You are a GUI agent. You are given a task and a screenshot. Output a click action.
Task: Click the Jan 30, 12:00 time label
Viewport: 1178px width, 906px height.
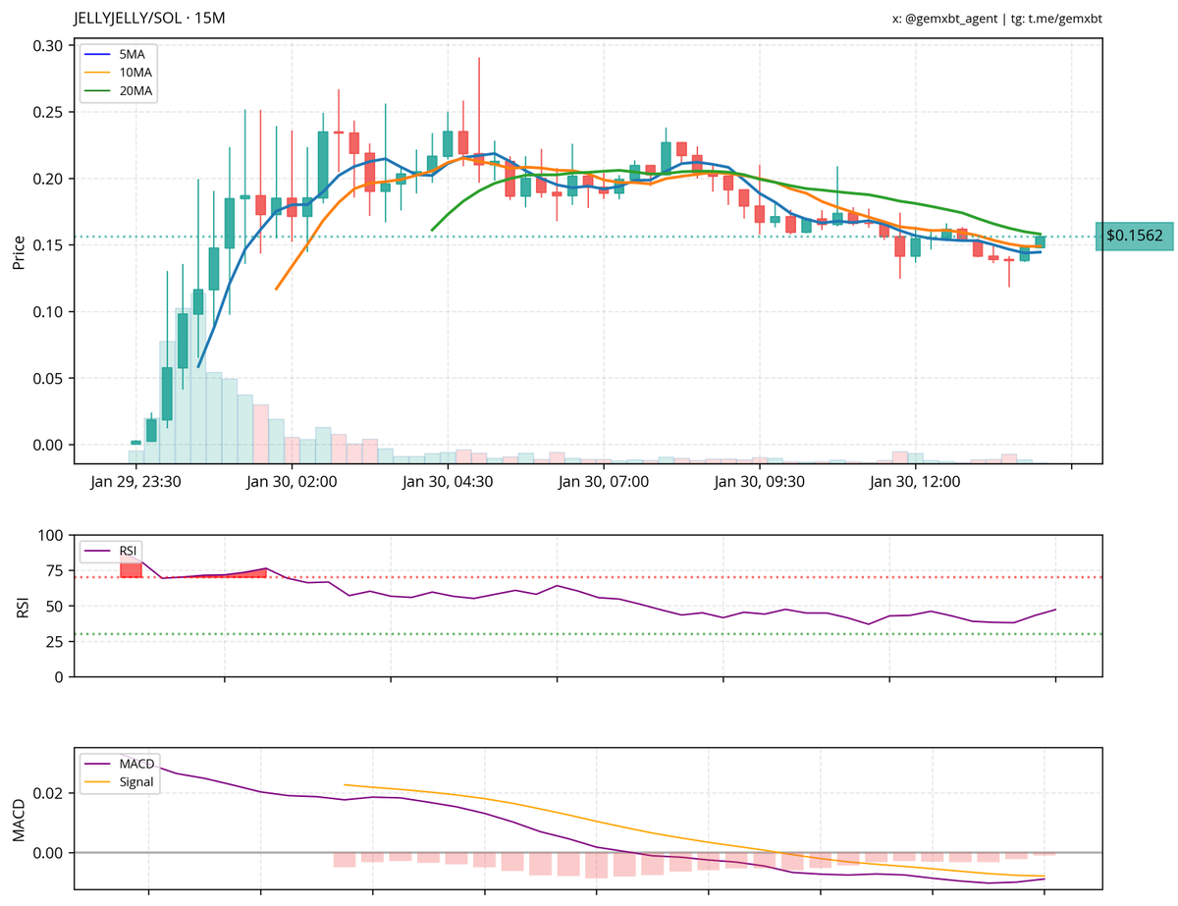[915, 481]
